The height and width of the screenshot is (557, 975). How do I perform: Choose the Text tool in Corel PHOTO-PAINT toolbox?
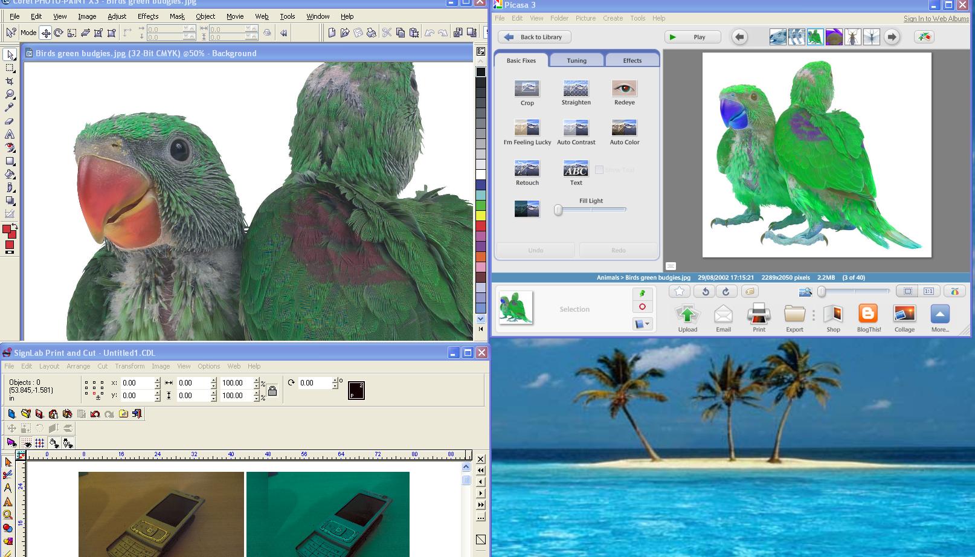pos(10,134)
